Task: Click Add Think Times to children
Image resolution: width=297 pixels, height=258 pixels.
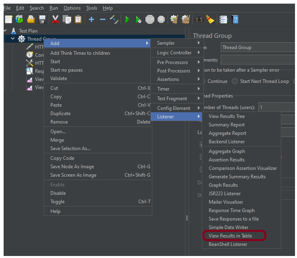Action: pos(80,53)
